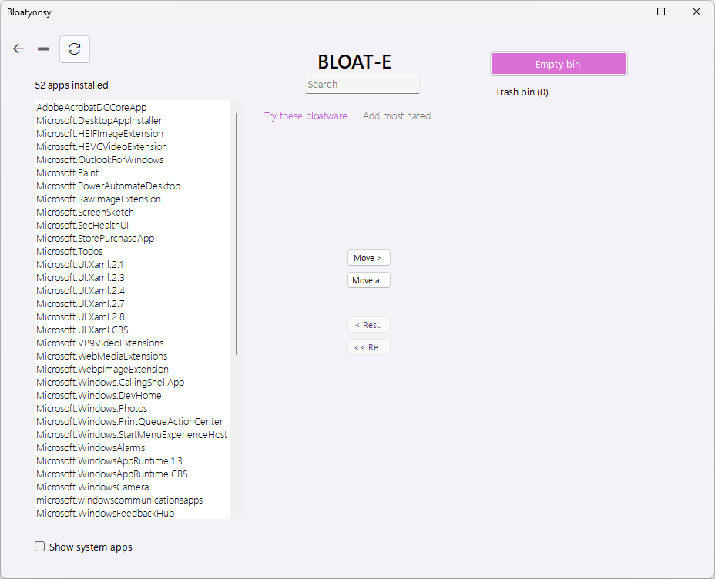
Task: Select Microsoft.WindowsAppRuntime.CBS entry
Action: 133,474
